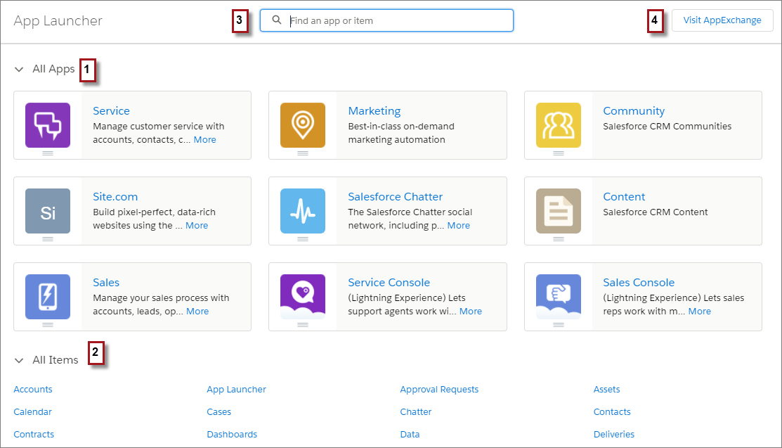Expand the Service Console description with More
The image size is (782, 448).
[x=471, y=312]
